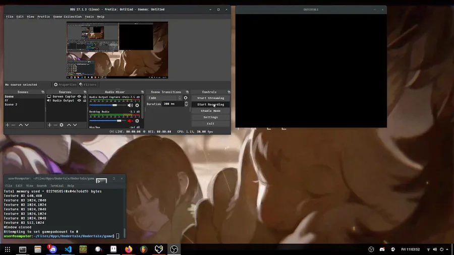Viewport: 454px width, 255px height.
Task: Unmute Desktop Audio red speaker icon
Action: tap(130, 121)
